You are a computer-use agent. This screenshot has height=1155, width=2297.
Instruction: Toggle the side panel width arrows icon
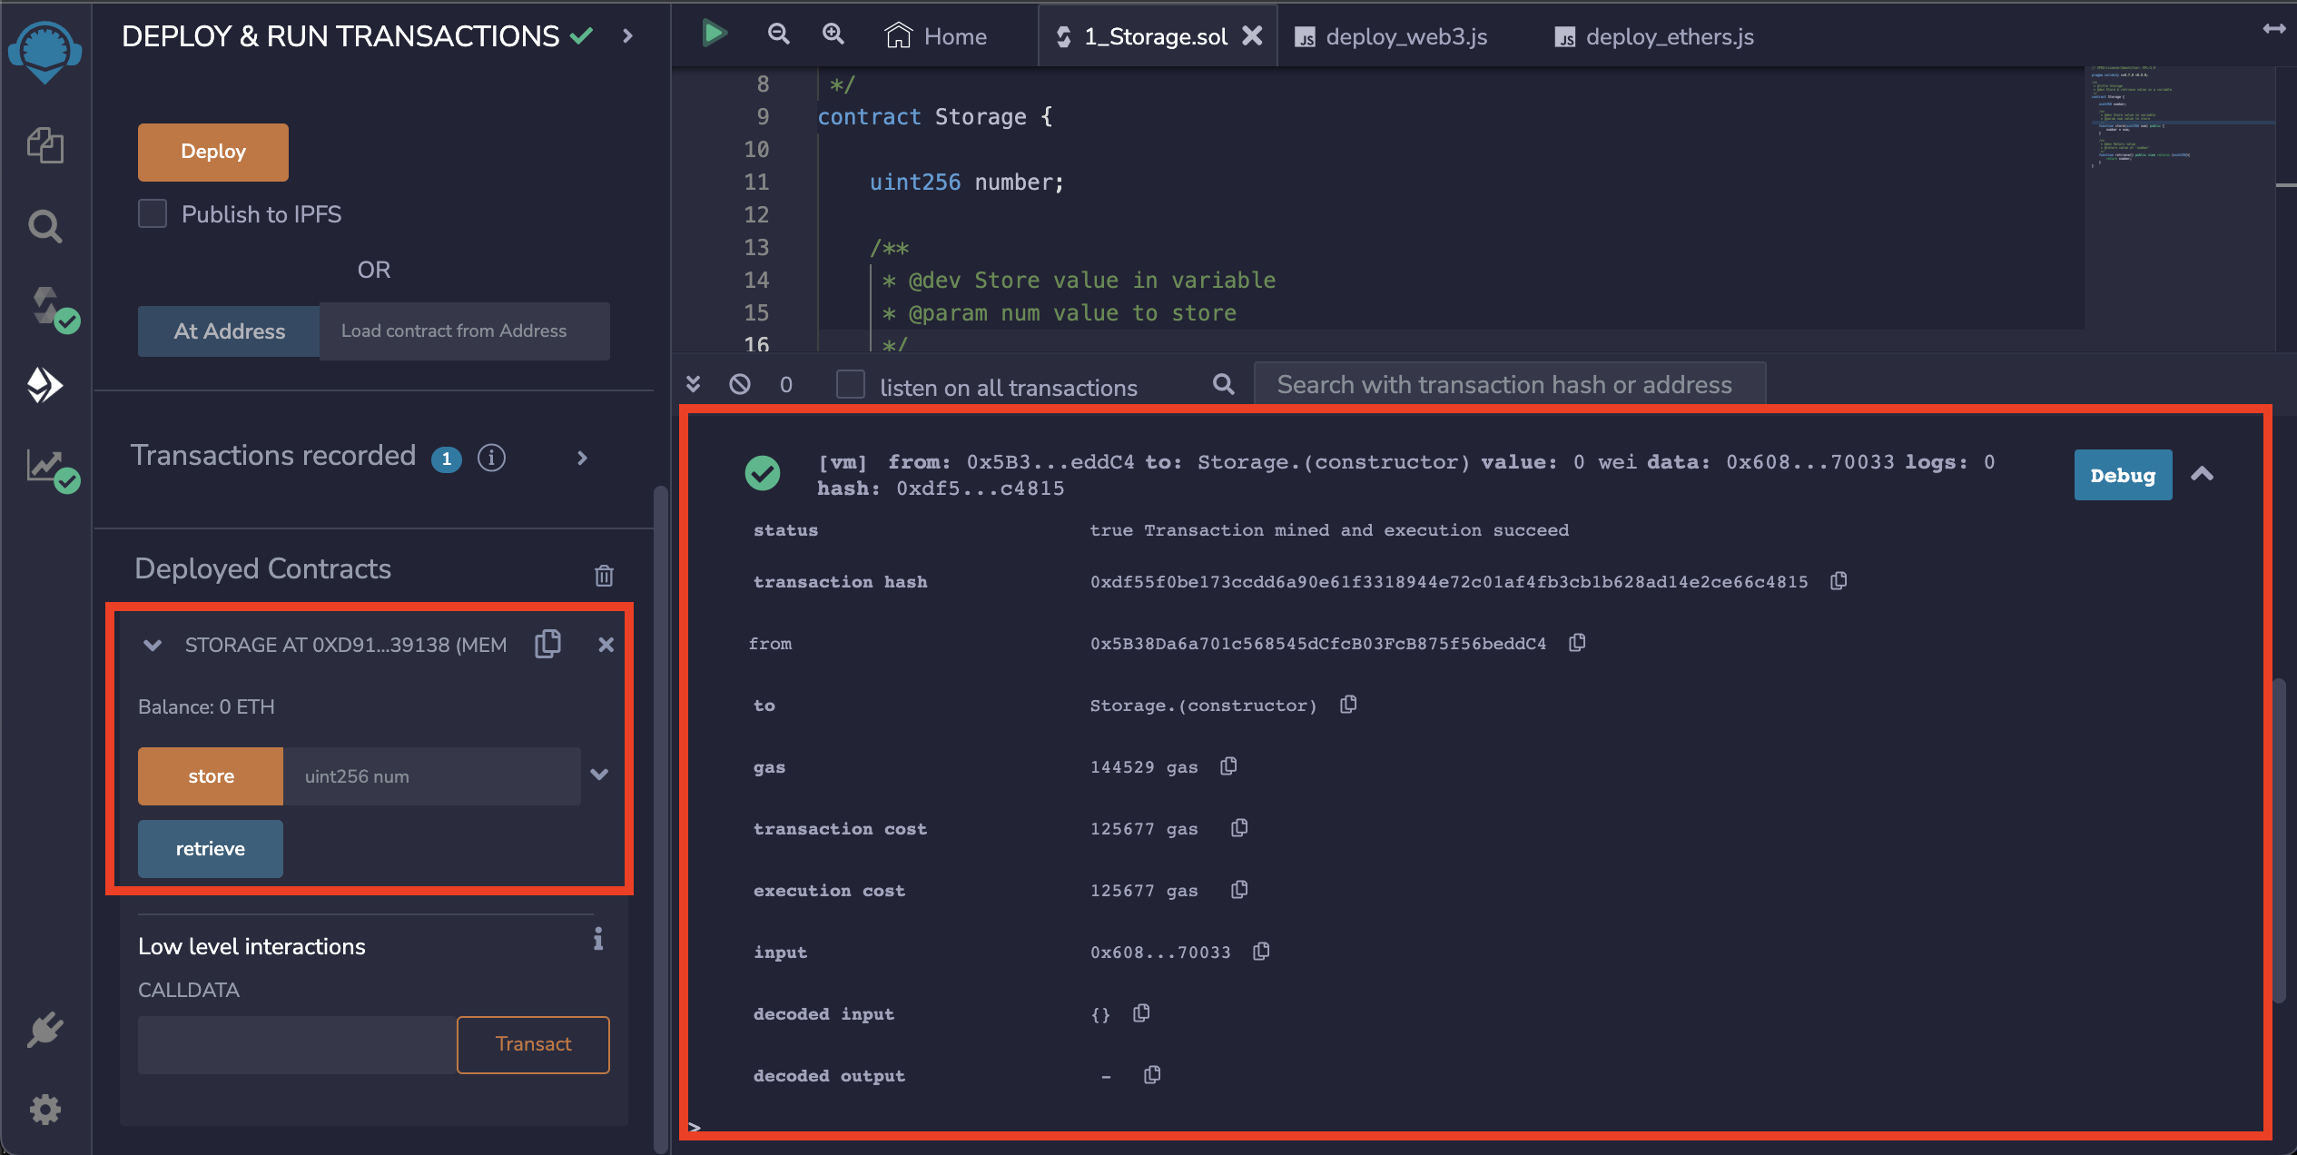pos(2273,29)
